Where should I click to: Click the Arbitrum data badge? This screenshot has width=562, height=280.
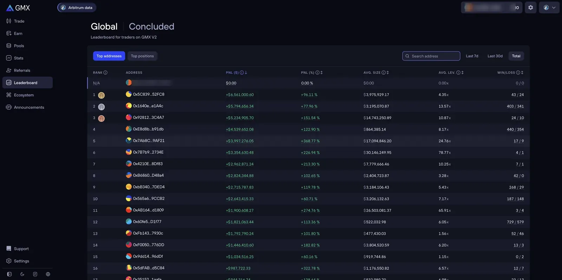[x=77, y=7]
